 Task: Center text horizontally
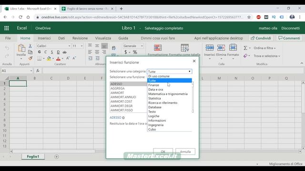pyautogui.click(x=97, y=52)
